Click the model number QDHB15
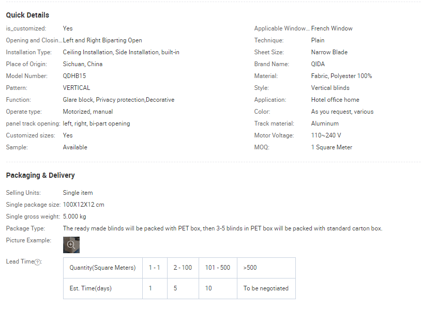Image resolution: width=421 pixels, height=309 pixels. point(74,76)
